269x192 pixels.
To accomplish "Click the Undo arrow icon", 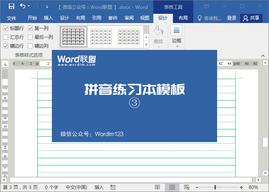I will click(x=23, y=6).
